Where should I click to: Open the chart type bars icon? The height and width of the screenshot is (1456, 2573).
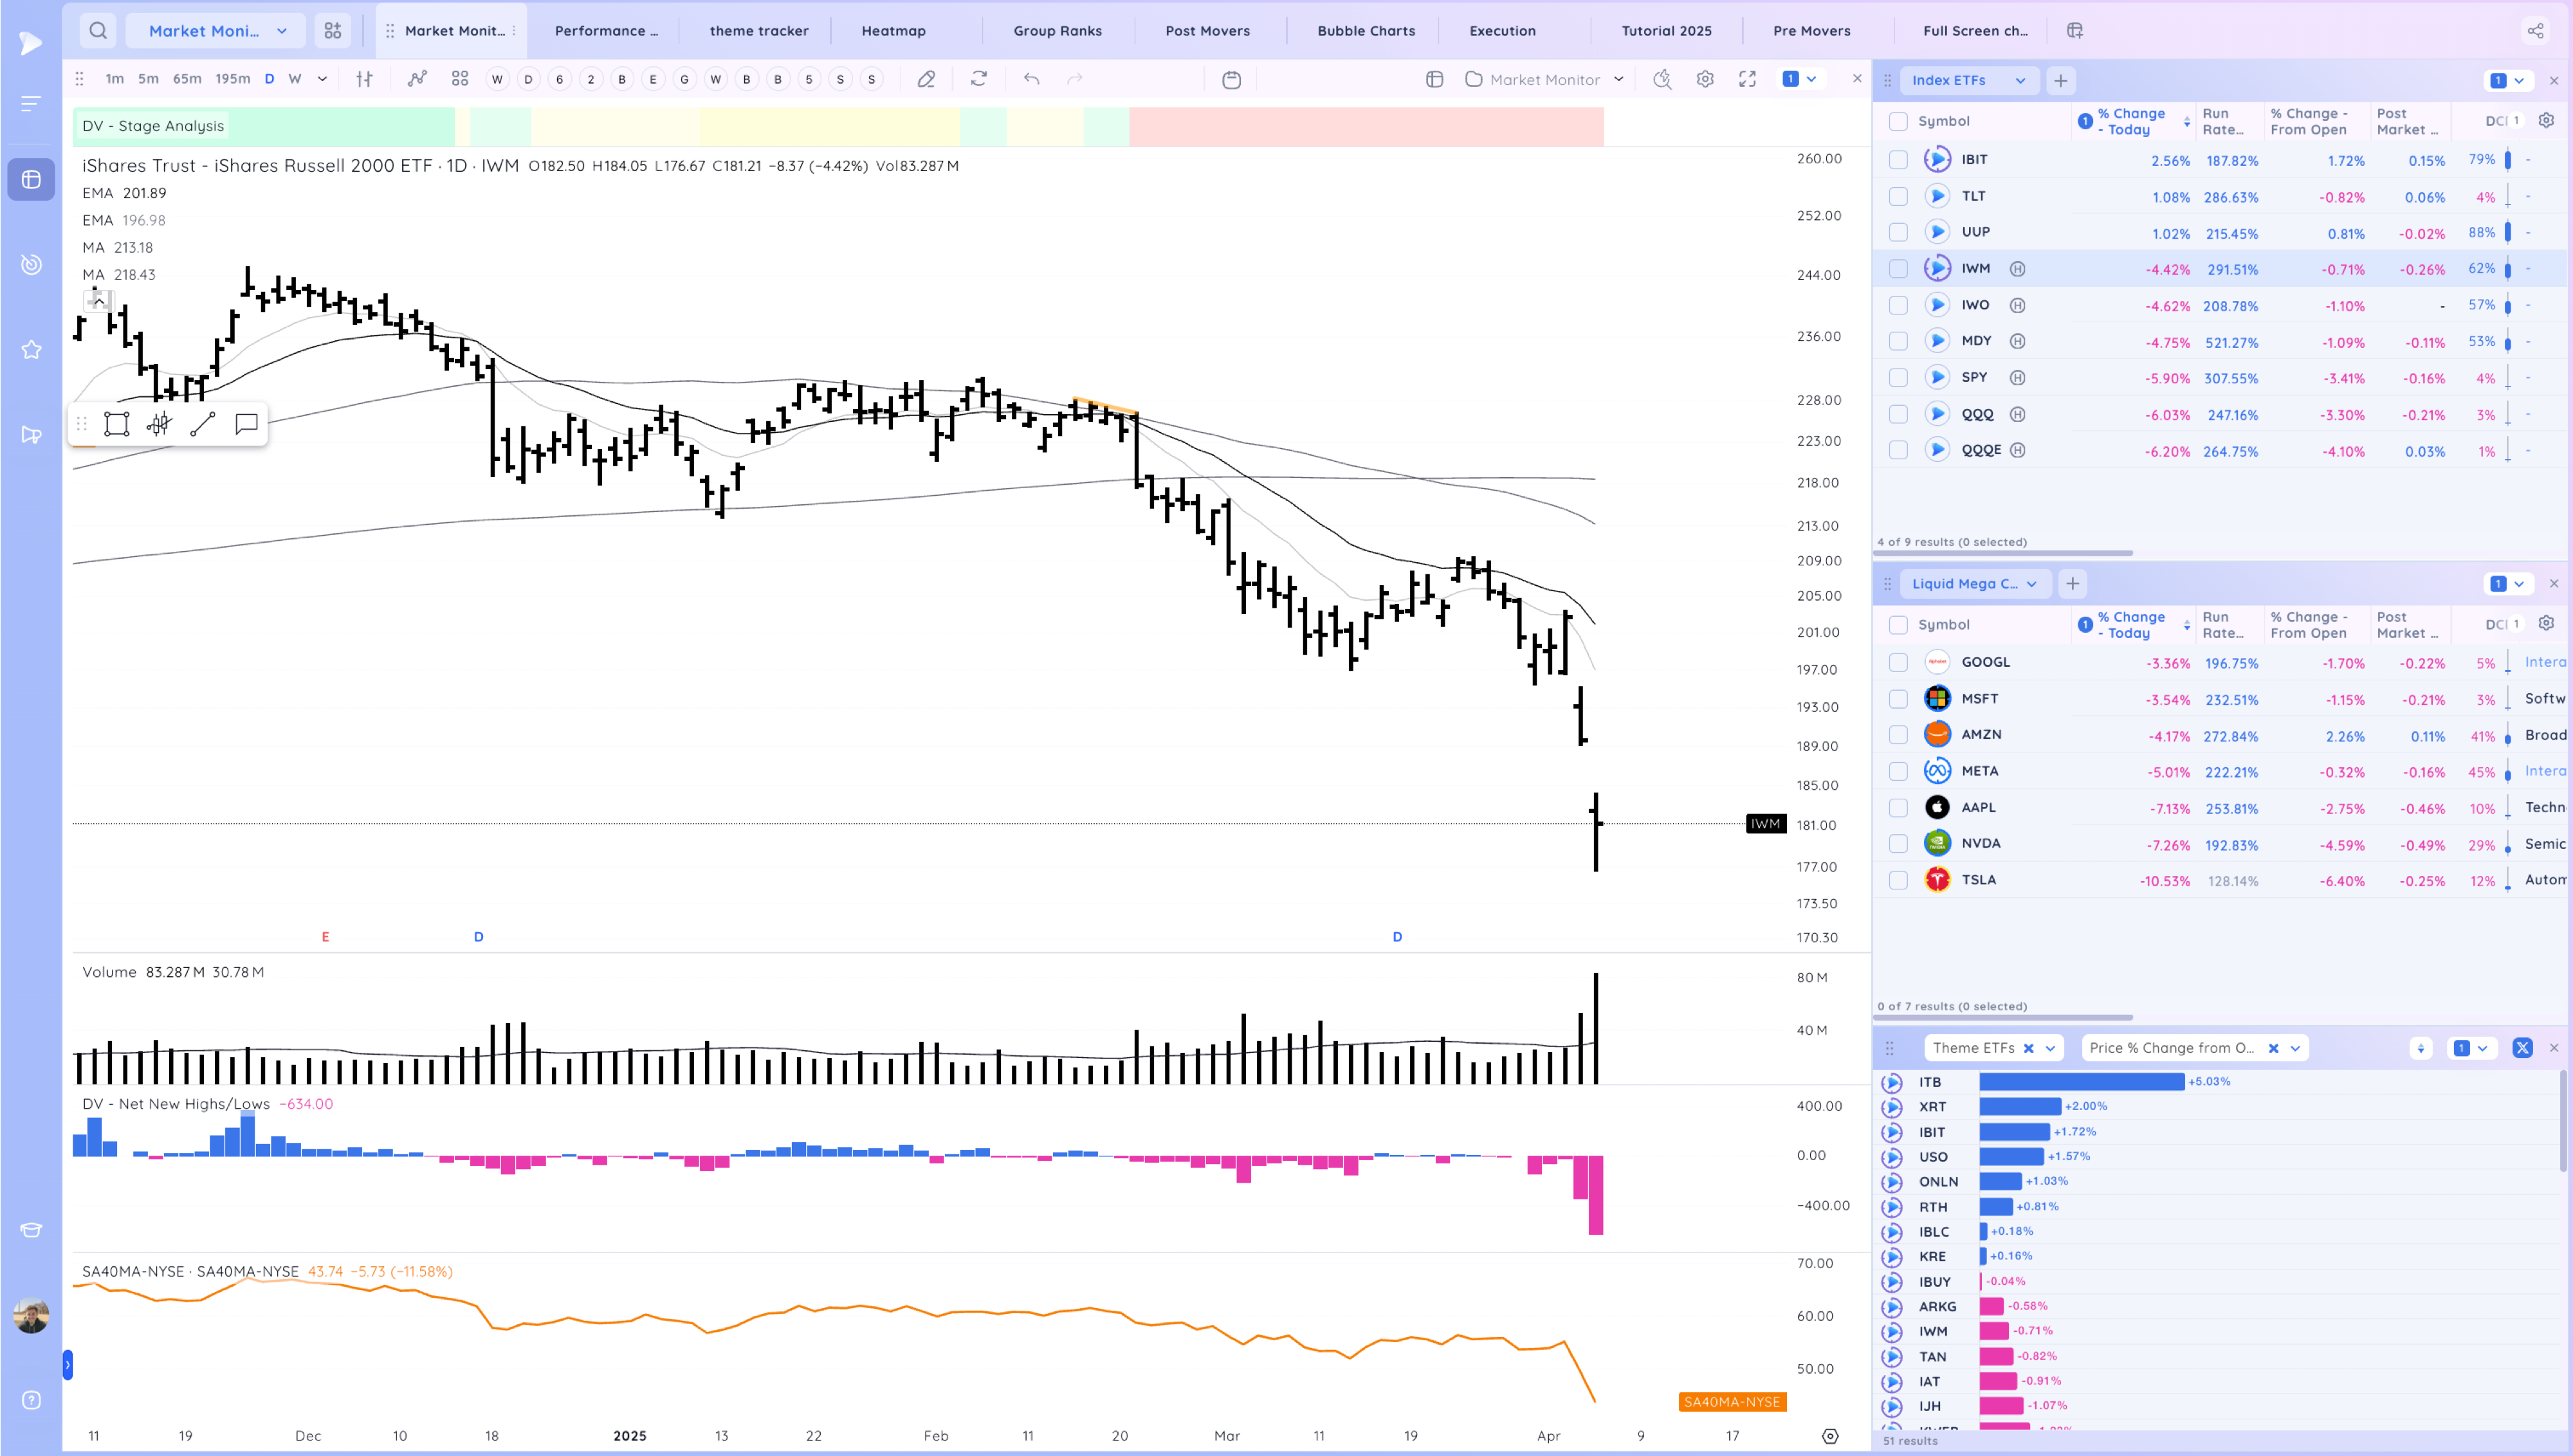(x=365, y=79)
